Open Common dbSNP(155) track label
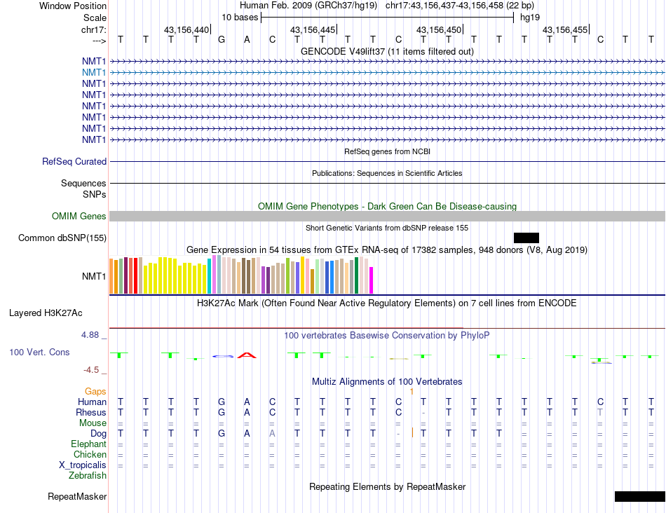Screen dimensions: 666x513 click(x=62, y=238)
